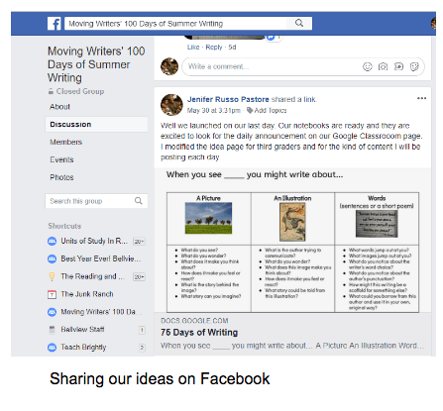Click the Closed Group lock label
This screenshot has height=411, width=443.
(76, 91)
